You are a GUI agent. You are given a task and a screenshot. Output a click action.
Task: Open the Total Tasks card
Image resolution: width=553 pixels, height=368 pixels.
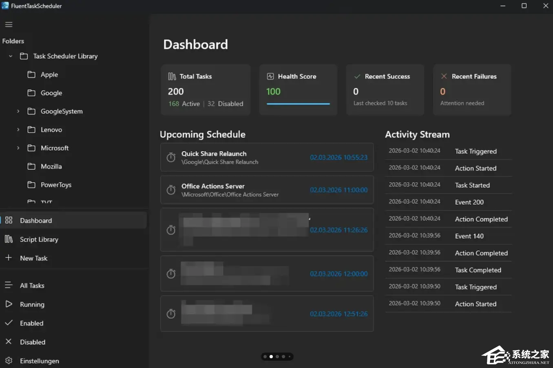pyautogui.click(x=206, y=90)
